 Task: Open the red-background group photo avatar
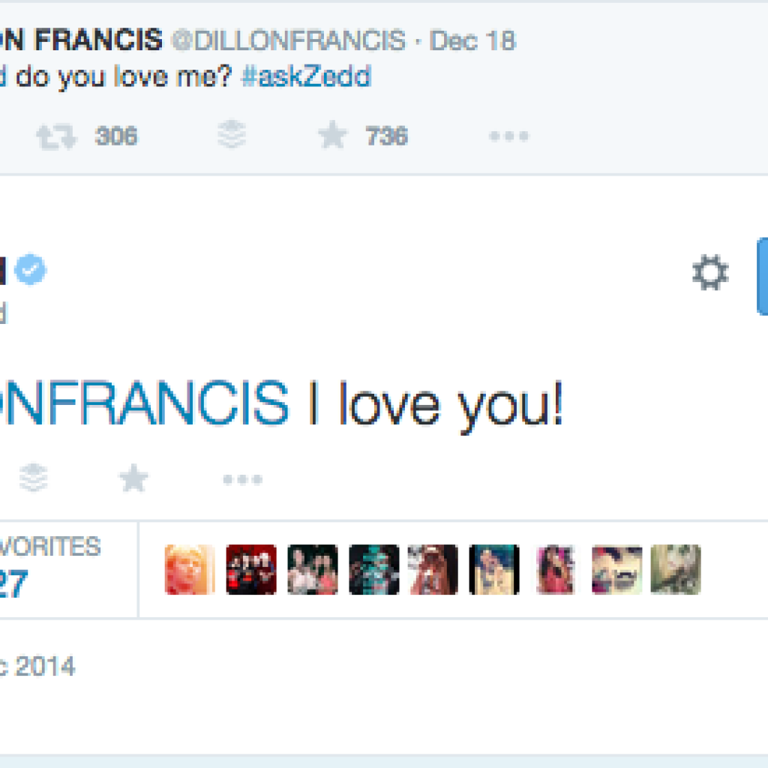[251, 570]
